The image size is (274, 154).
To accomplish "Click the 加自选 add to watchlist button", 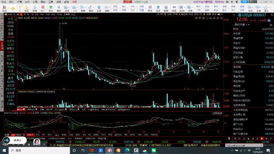I will click(184, 14).
